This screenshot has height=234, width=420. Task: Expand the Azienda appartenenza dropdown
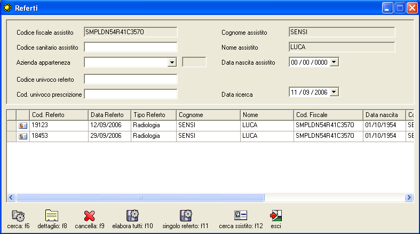pos(172,63)
